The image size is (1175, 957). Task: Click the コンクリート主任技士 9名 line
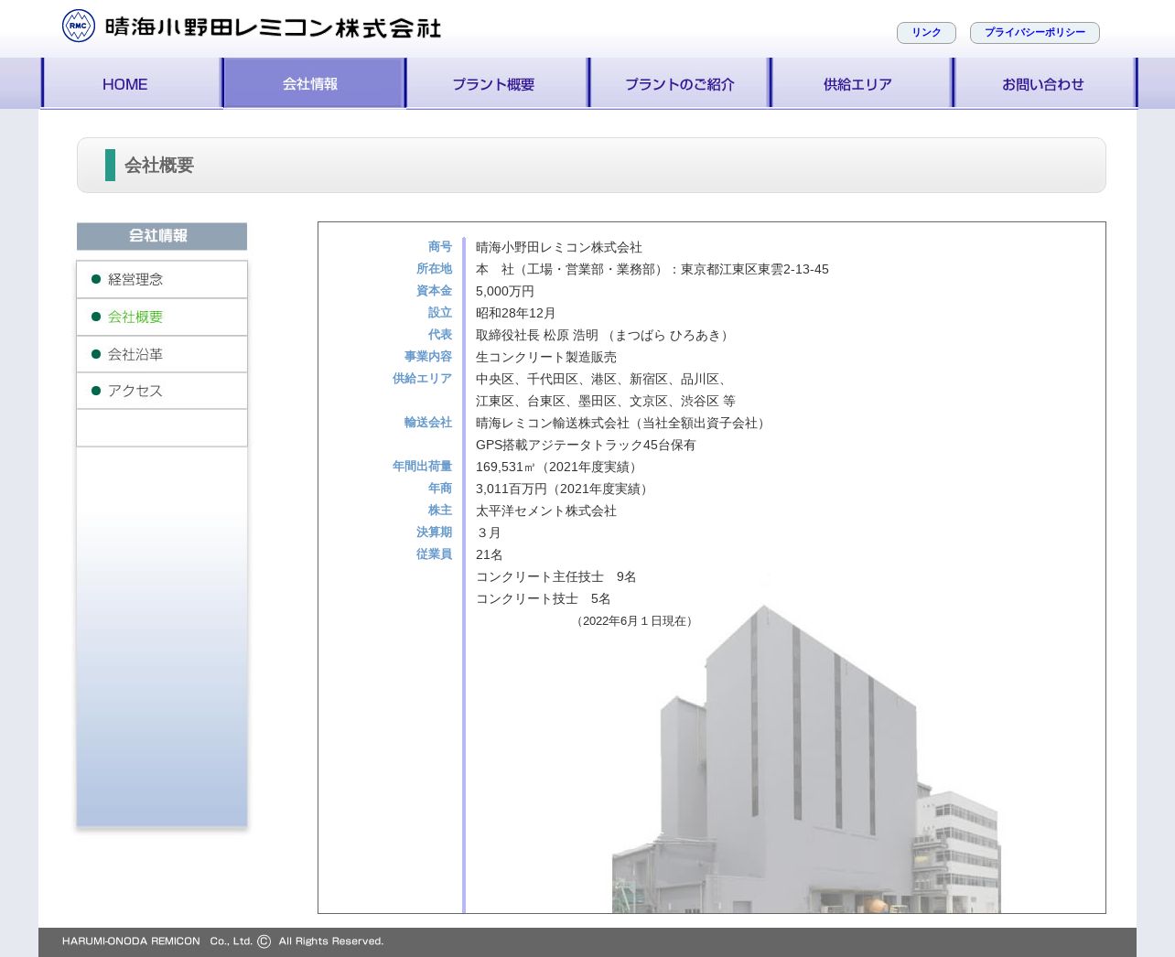click(556, 577)
